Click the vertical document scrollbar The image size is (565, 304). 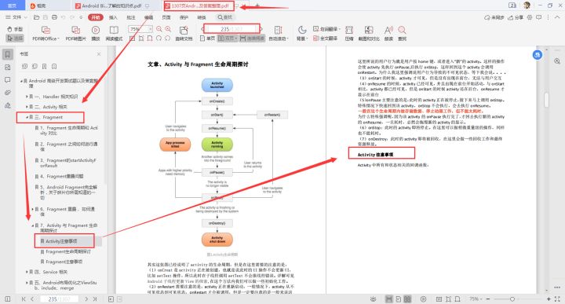click(546, 100)
